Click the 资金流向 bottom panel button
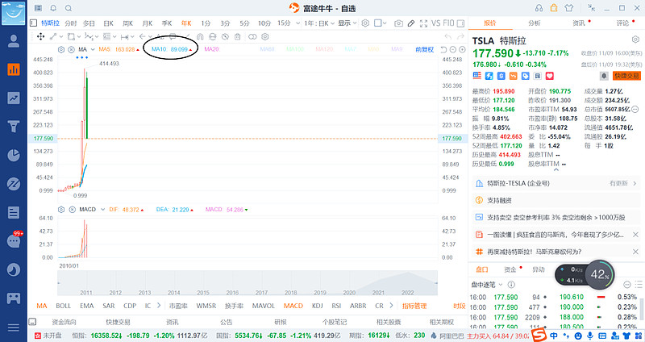Screen dimensions: 645x342 pos(64,322)
